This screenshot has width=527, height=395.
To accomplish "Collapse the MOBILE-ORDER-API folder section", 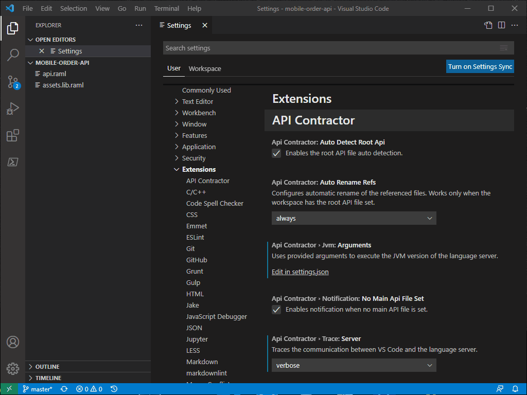I will 30,63.
